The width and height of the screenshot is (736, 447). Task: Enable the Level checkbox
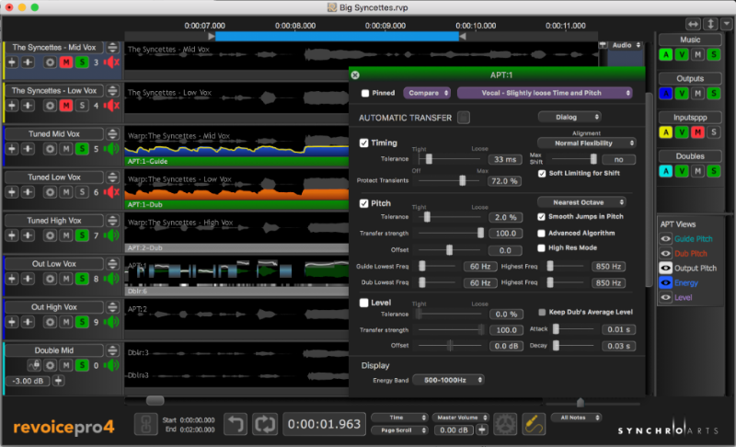(363, 303)
